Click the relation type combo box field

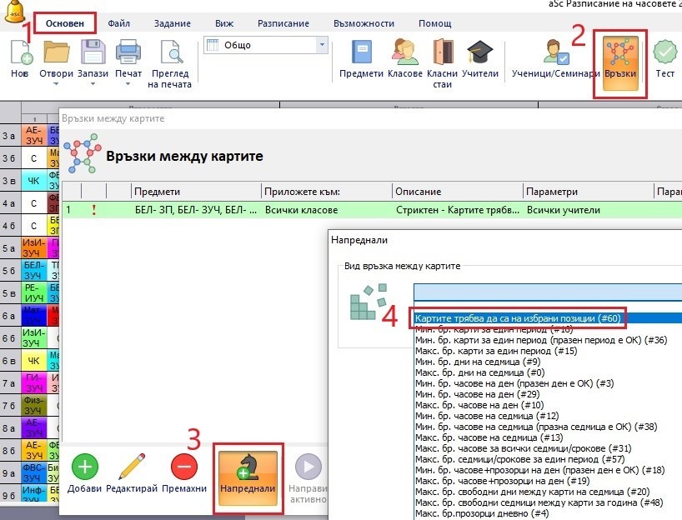[x=548, y=292]
